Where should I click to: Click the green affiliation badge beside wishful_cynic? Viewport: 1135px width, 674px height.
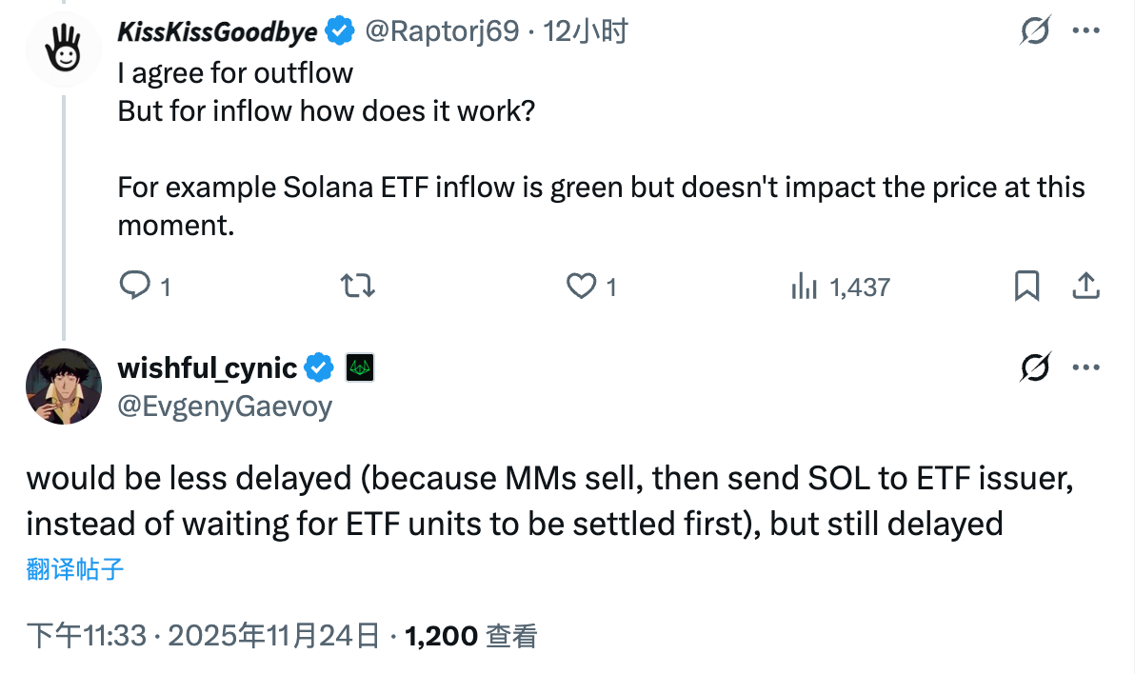click(360, 367)
